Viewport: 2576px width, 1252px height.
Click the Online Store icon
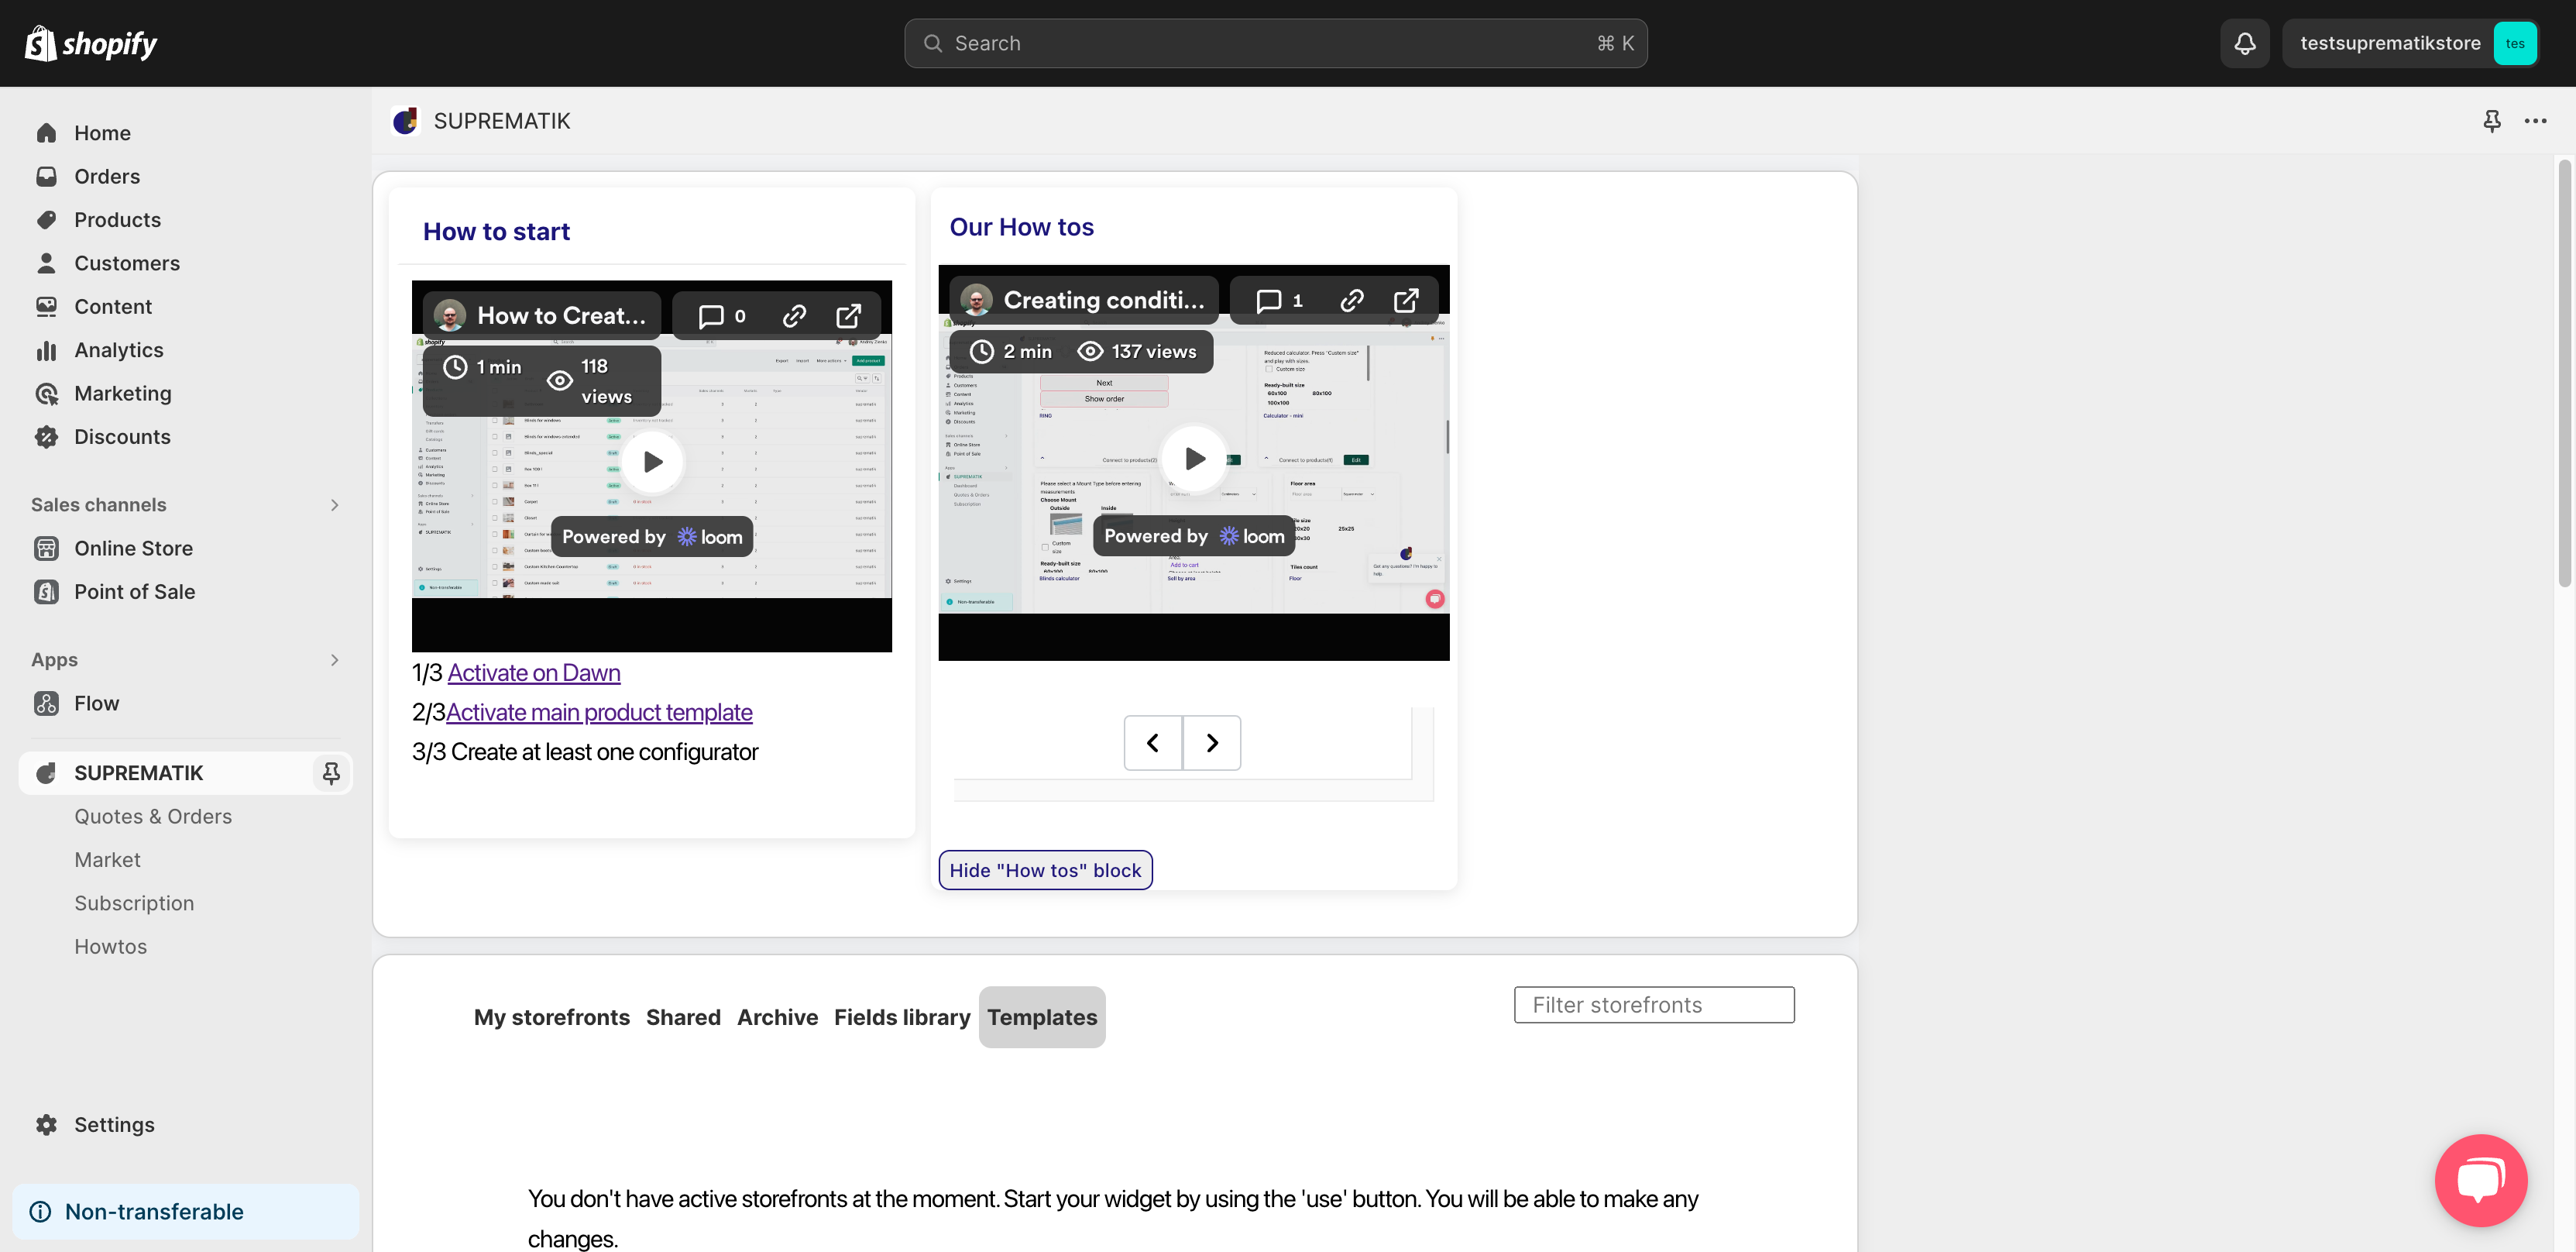point(46,548)
